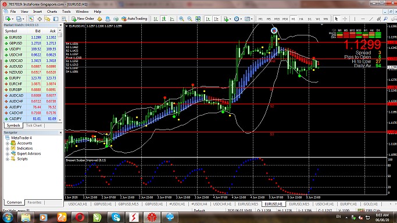Close the Navigator panel

(60, 132)
